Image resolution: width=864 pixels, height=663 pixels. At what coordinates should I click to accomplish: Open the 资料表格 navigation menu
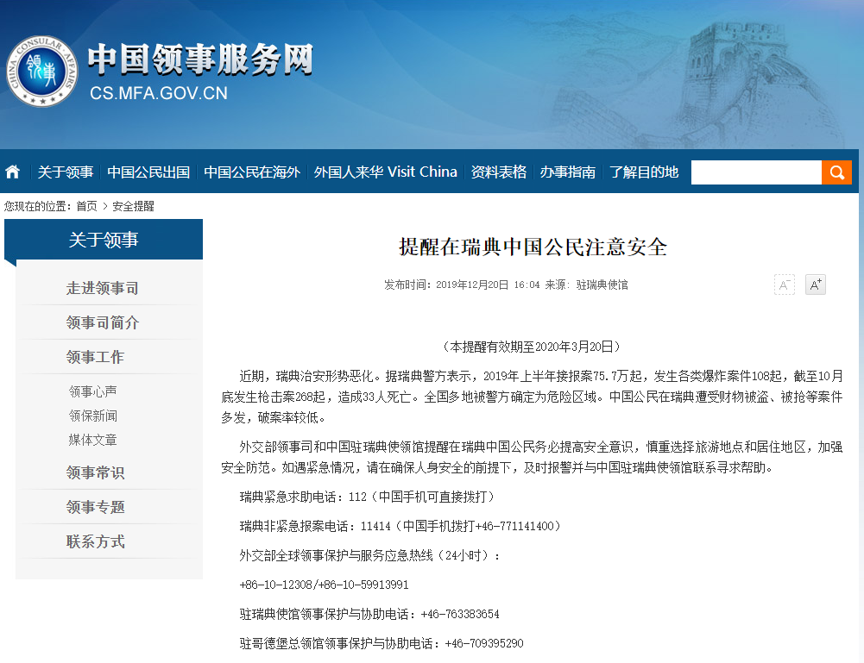(499, 172)
